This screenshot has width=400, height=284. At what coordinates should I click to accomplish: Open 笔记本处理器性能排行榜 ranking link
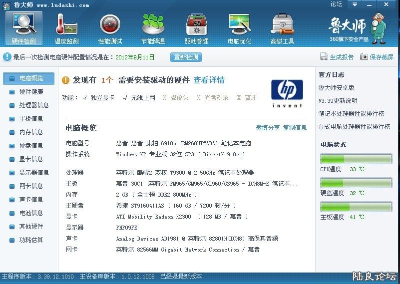pyautogui.click(x=351, y=114)
